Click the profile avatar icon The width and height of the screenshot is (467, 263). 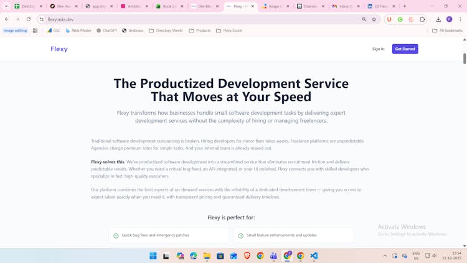click(450, 19)
